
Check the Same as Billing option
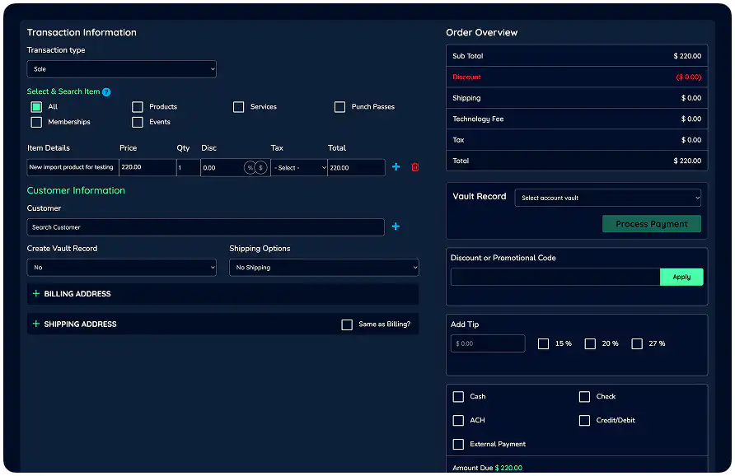click(x=347, y=324)
